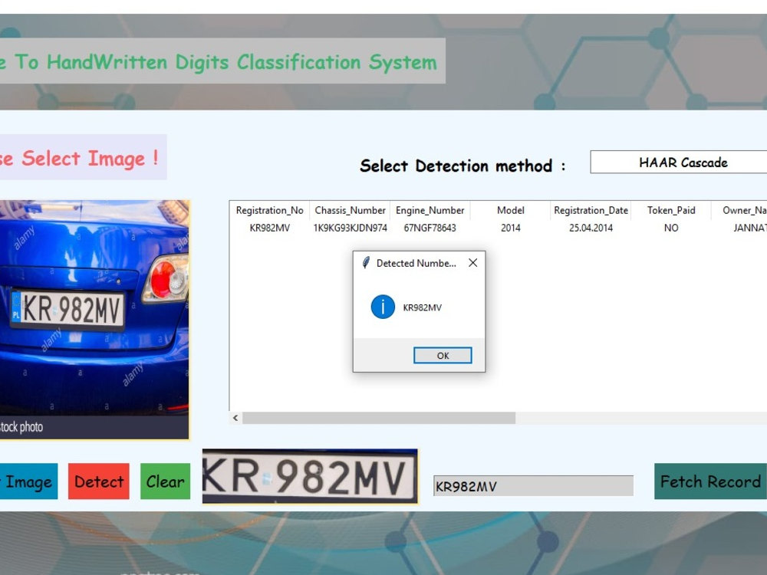Click the Chassis_Number column header

coord(350,210)
